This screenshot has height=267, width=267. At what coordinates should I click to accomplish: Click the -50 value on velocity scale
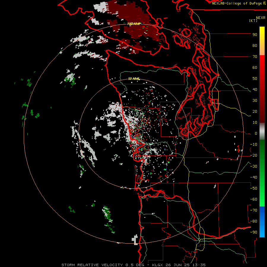pos(254,188)
